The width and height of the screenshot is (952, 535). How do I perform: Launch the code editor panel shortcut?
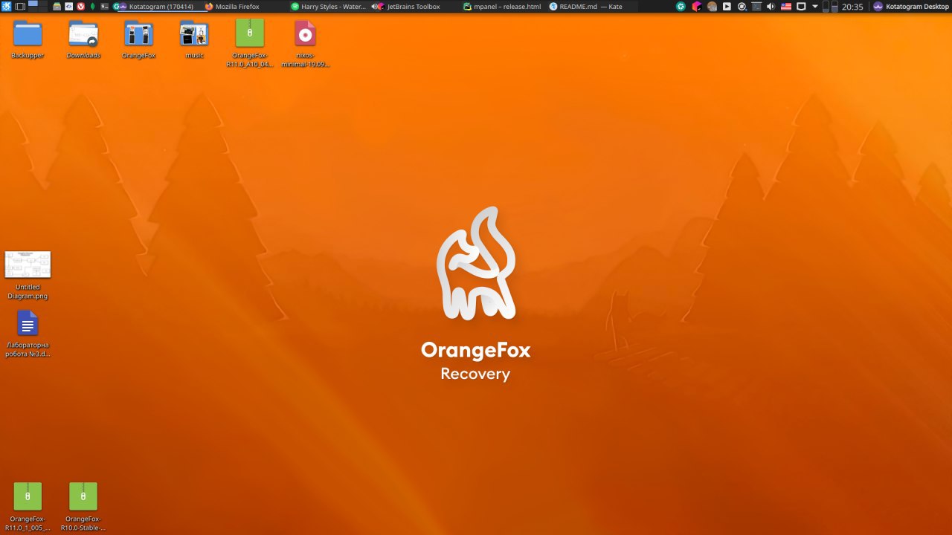click(x=68, y=7)
